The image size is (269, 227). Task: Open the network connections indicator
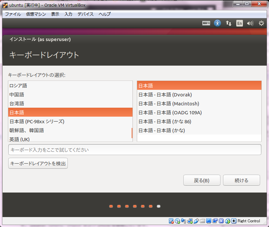[228, 23]
